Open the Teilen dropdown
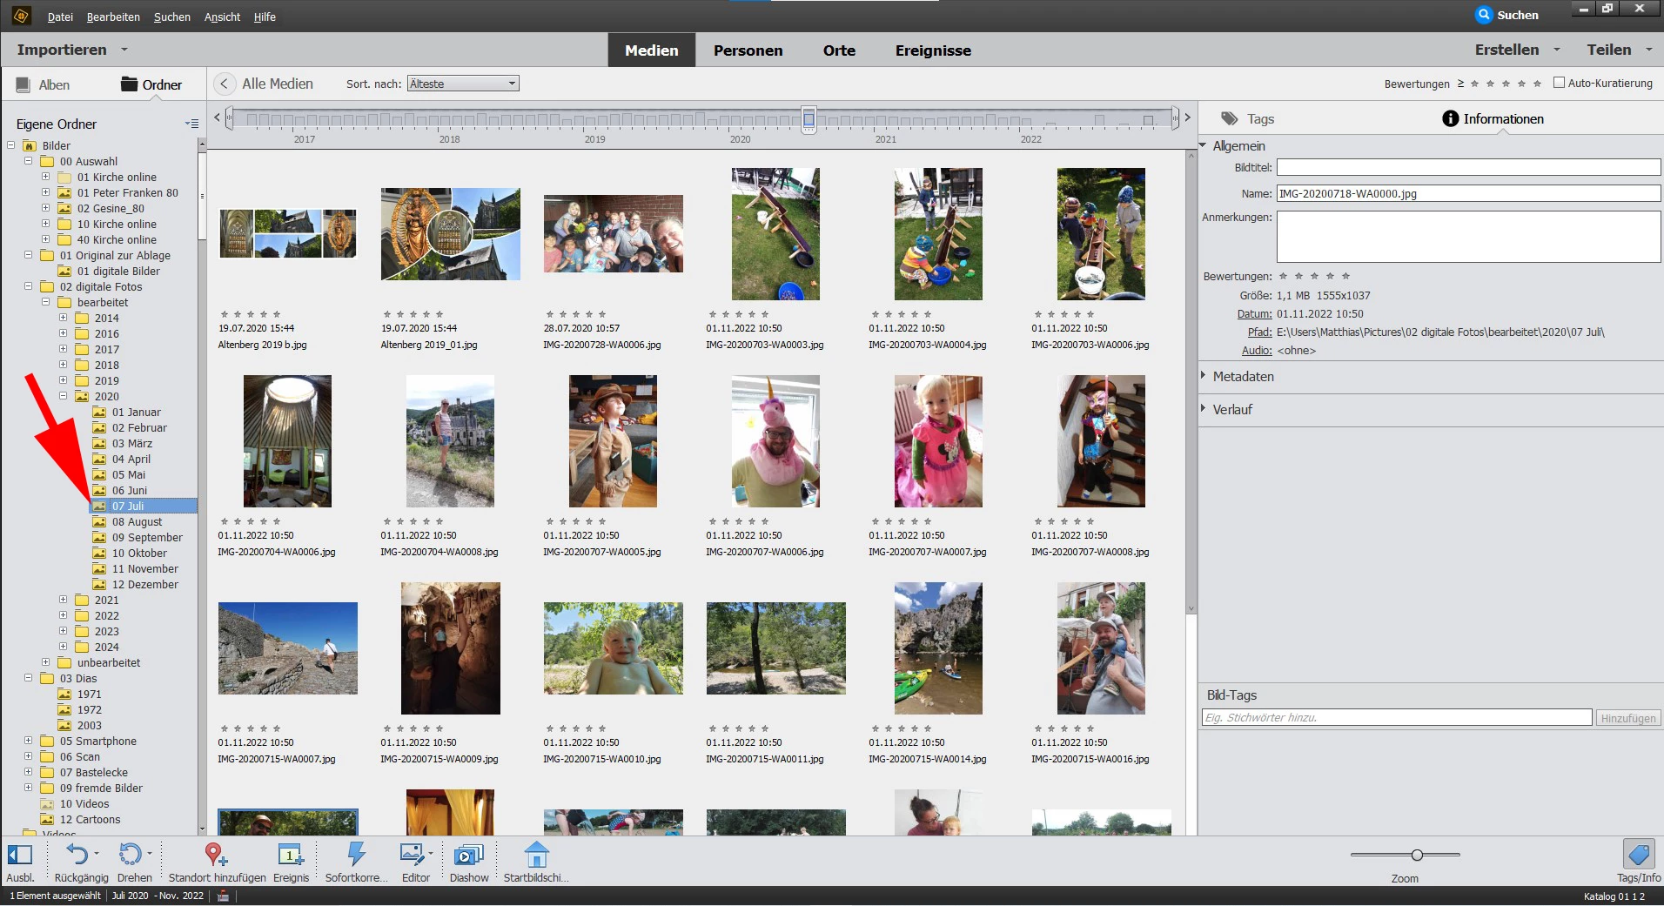This screenshot has height=906, width=1664. point(1648,50)
